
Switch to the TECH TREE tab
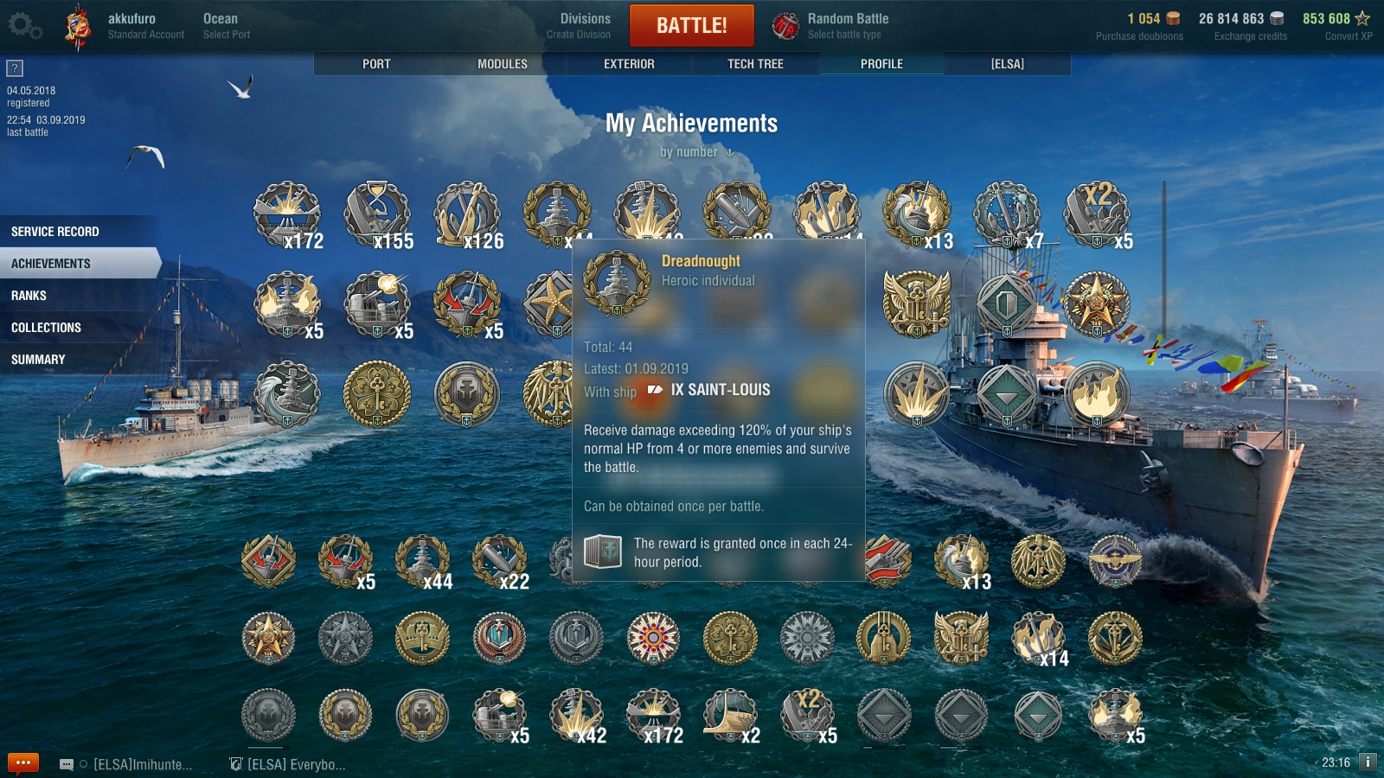pyautogui.click(x=755, y=64)
